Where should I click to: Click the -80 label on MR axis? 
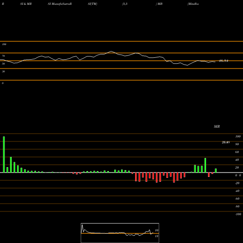tap(237, 207)
